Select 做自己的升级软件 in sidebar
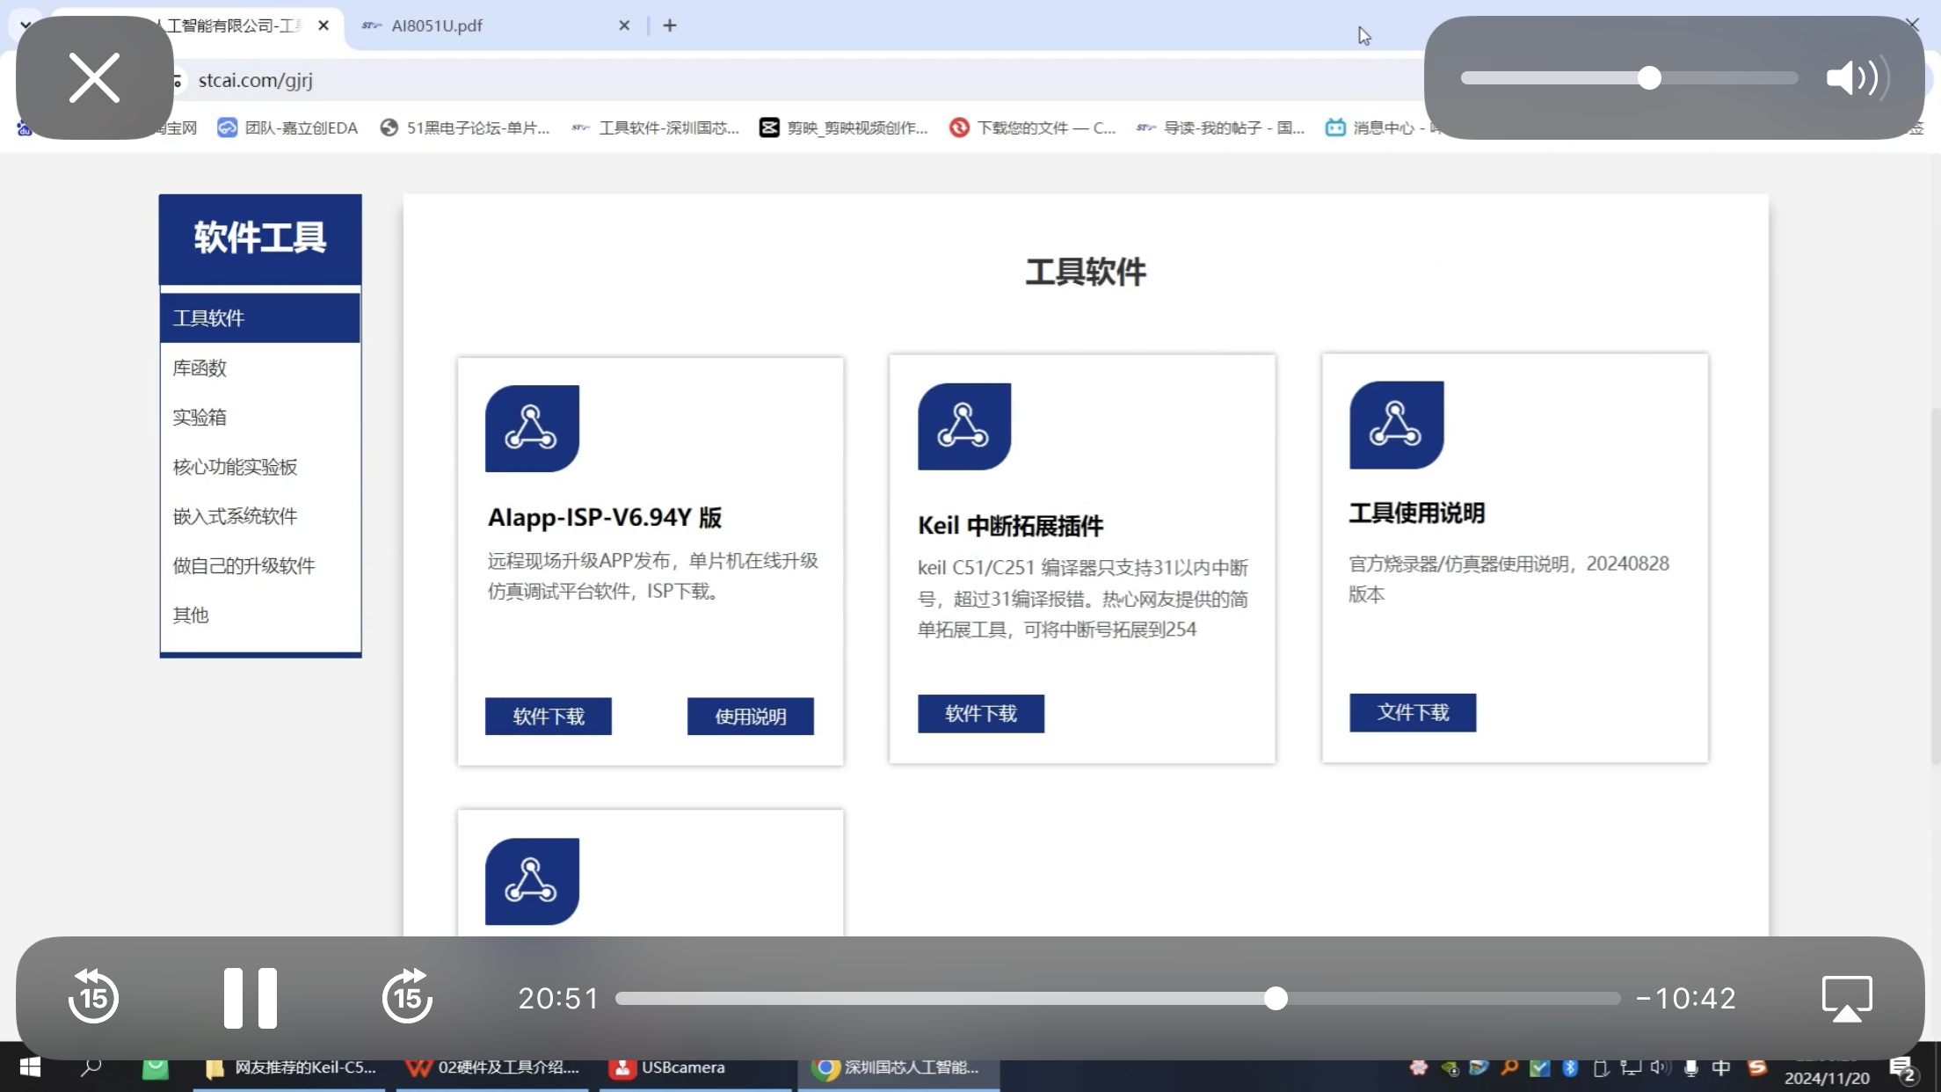This screenshot has width=1941, height=1092. click(260, 565)
